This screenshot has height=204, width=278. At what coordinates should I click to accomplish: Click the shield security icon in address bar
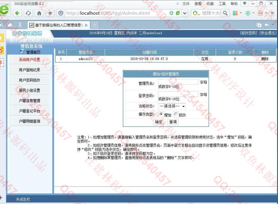(x=61, y=13)
